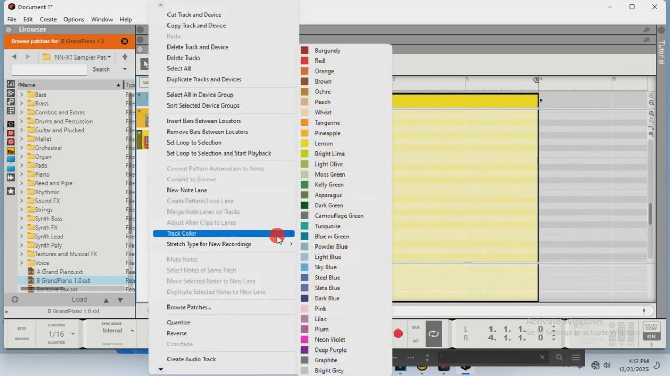This screenshot has width=670, height=376.
Task: Select New Note Lane menu entry
Action: click(187, 190)
